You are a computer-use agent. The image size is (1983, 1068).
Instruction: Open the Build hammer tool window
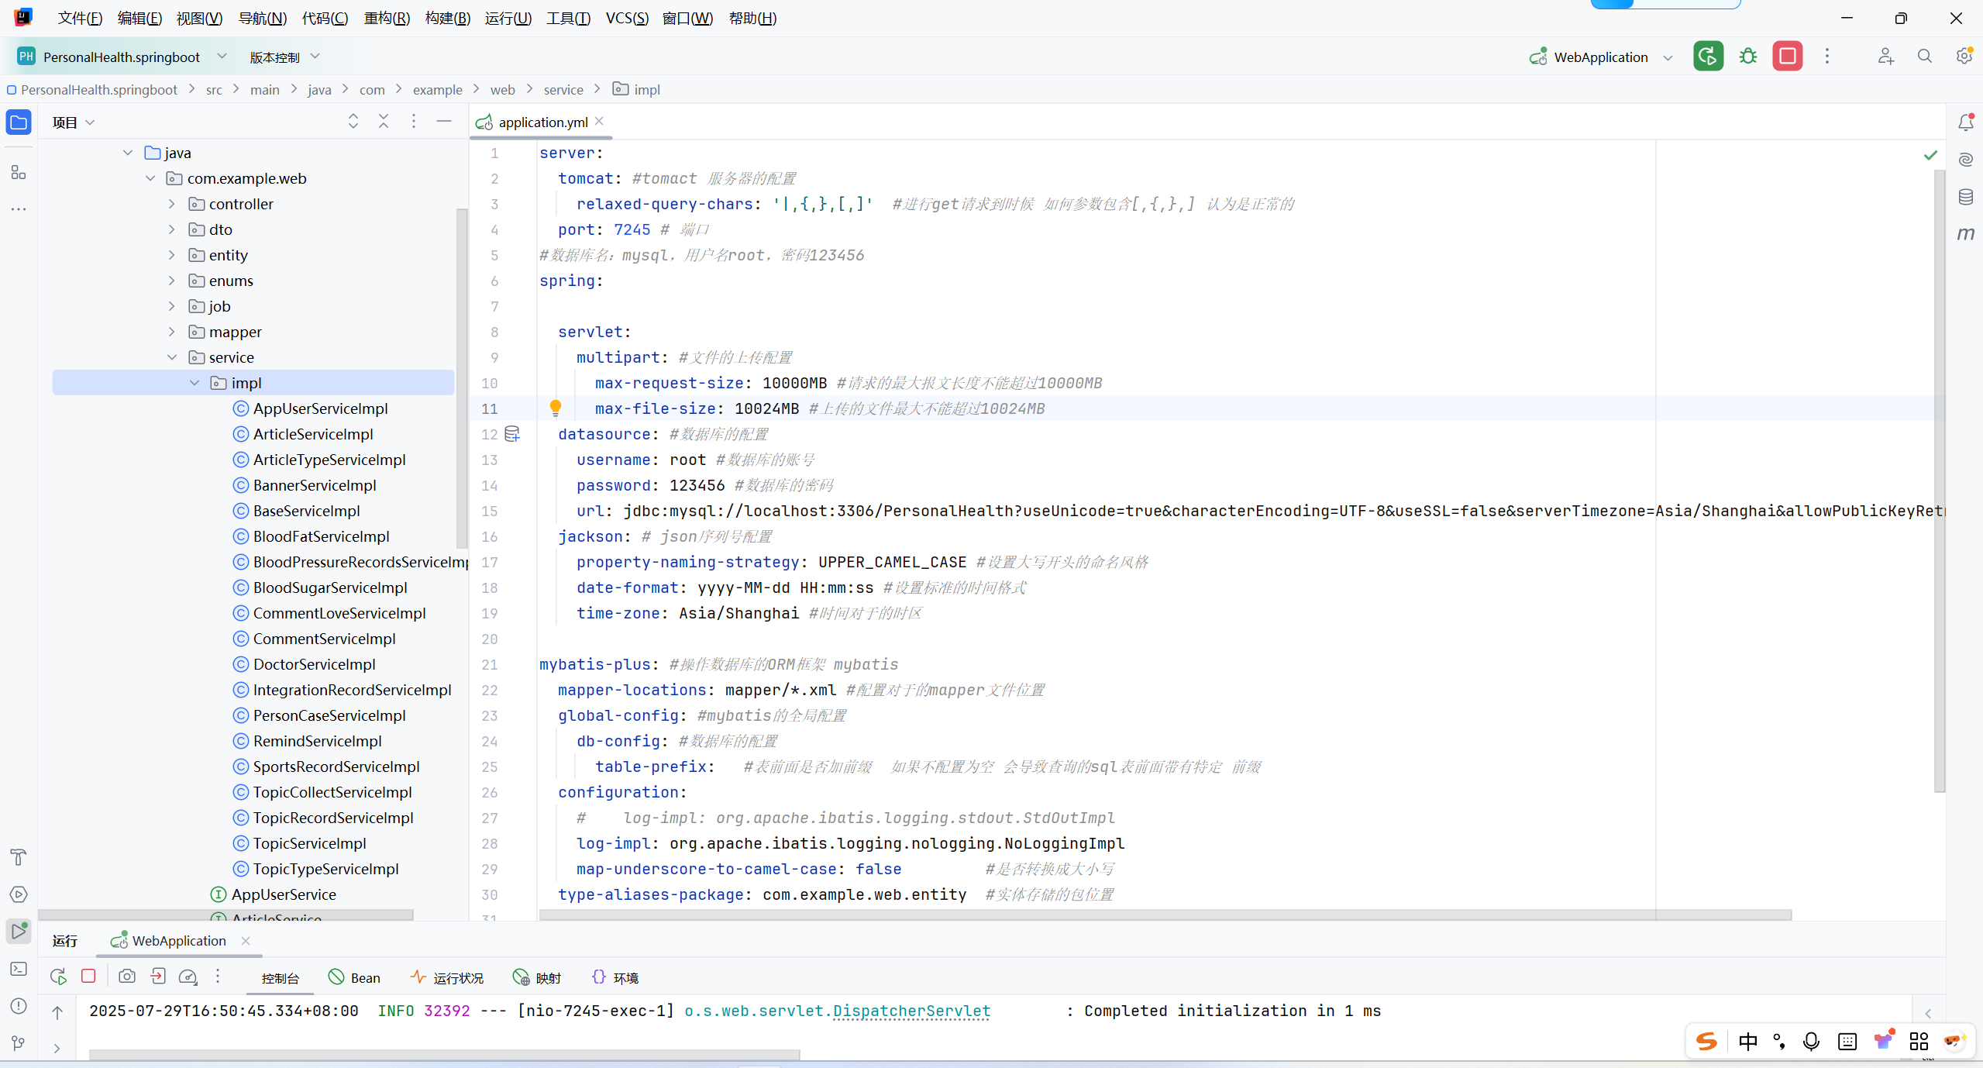tap(19, 856)
